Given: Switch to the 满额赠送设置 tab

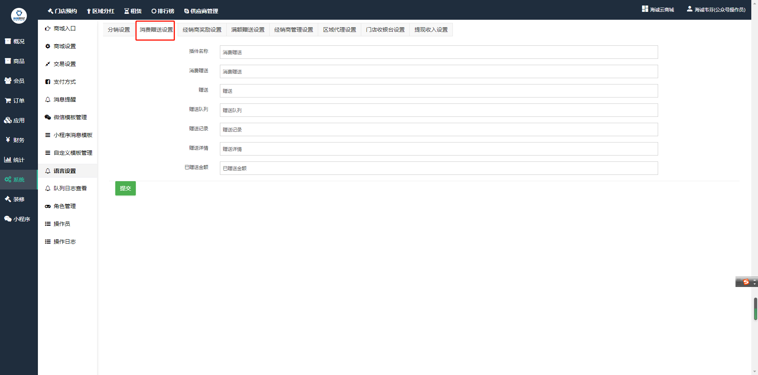Looking at the screenshot, I should click(248, 30).
